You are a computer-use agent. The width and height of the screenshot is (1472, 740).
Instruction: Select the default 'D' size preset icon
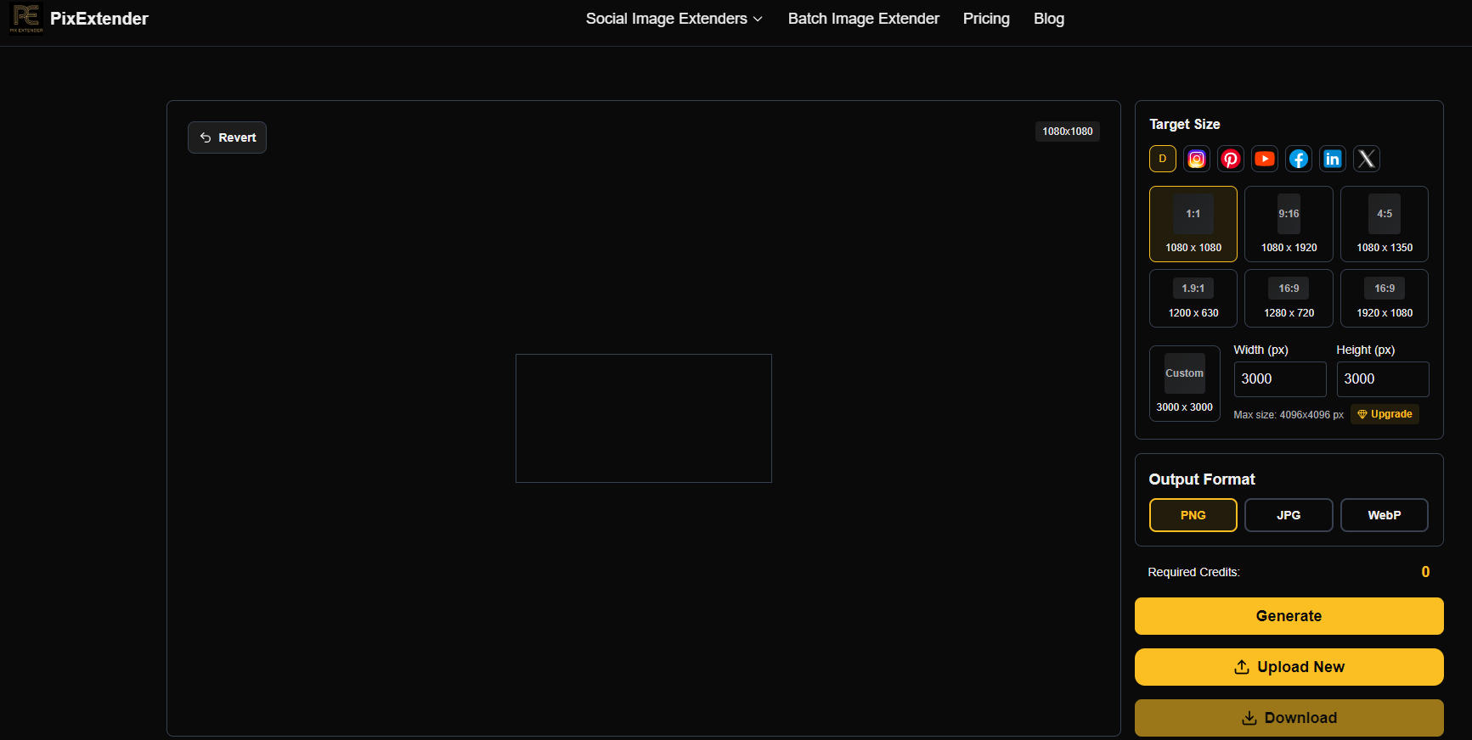pos(1162,159)
